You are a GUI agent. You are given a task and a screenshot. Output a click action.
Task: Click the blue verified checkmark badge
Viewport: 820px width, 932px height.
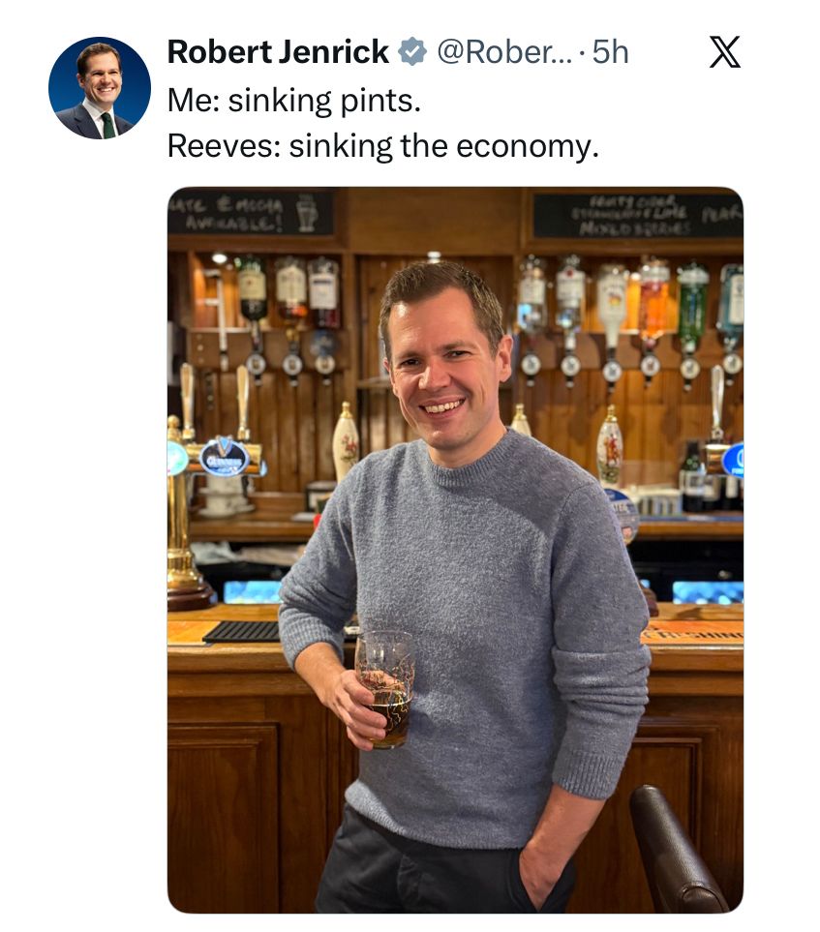pos(412,51)
